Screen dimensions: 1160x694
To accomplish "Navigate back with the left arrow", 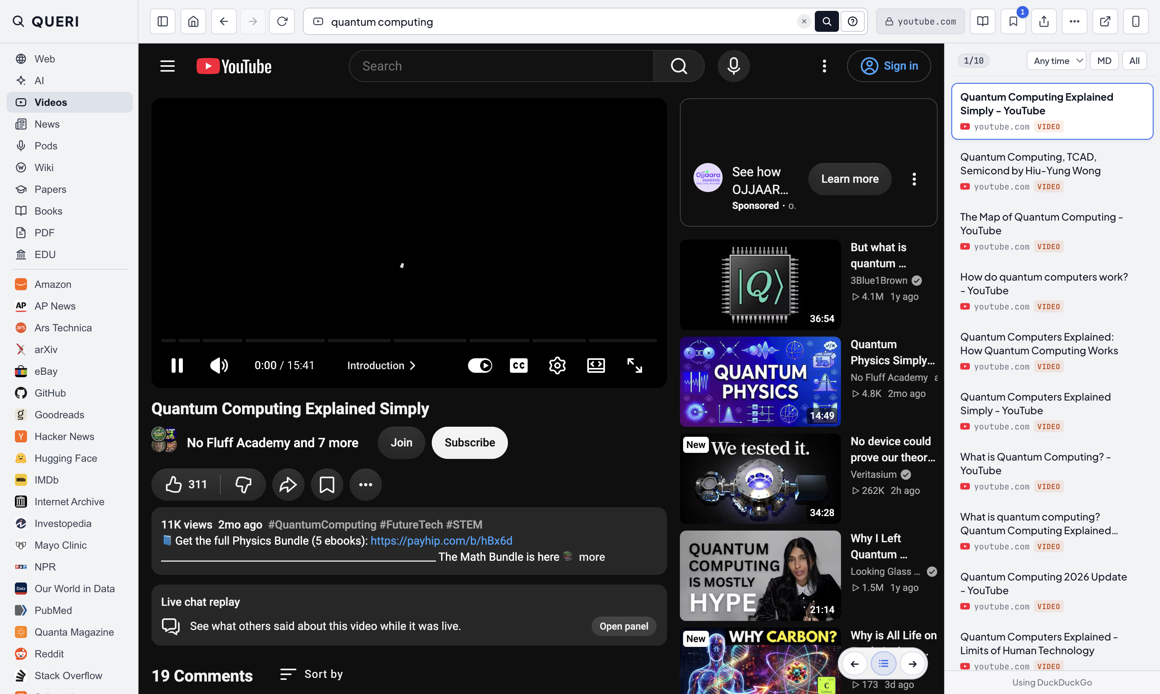I will (x=224, y=21).
